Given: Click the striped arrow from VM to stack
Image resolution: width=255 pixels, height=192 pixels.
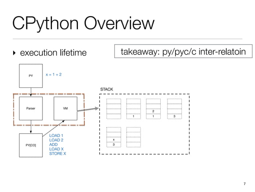Looking at the screenshot, I should [x=88, y=109].
